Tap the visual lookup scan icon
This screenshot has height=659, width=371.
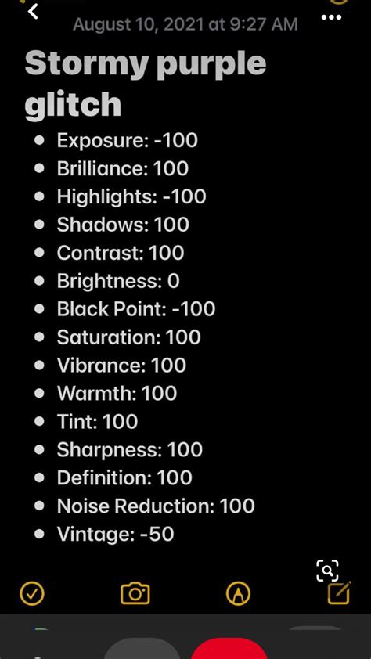click(327, 571)
